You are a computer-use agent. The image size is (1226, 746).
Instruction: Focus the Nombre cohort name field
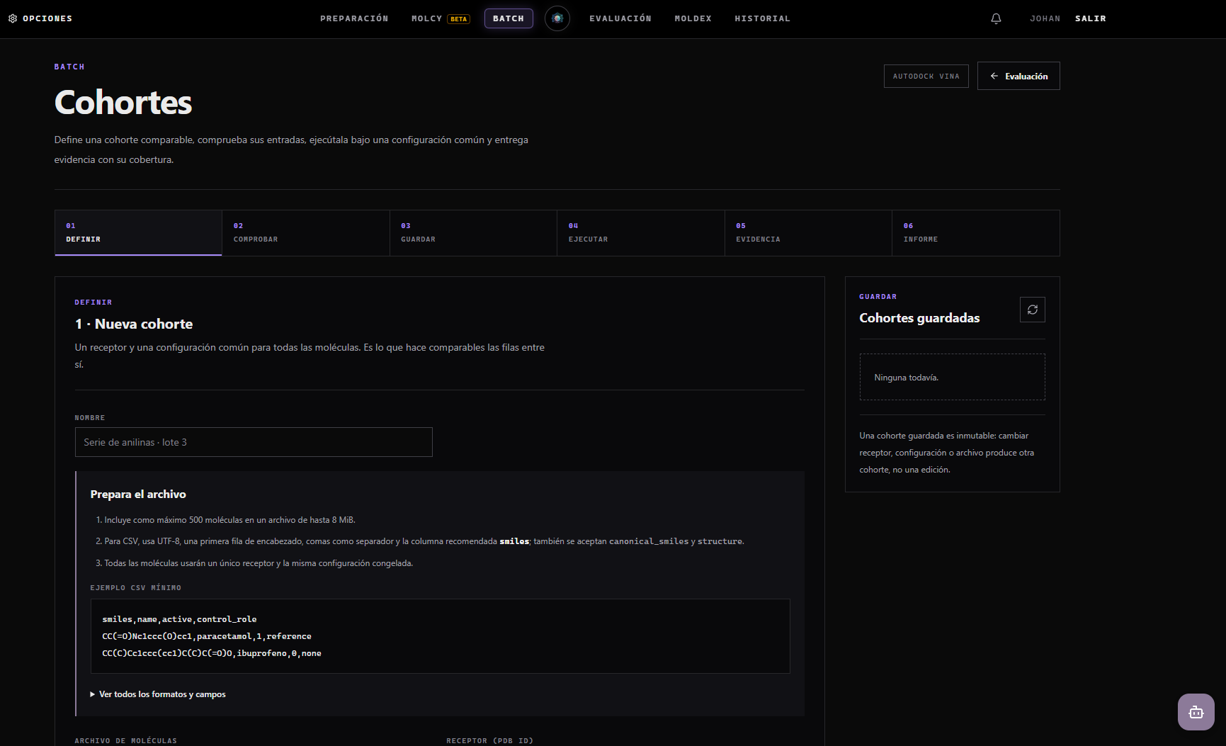click(x=254, y=442)
